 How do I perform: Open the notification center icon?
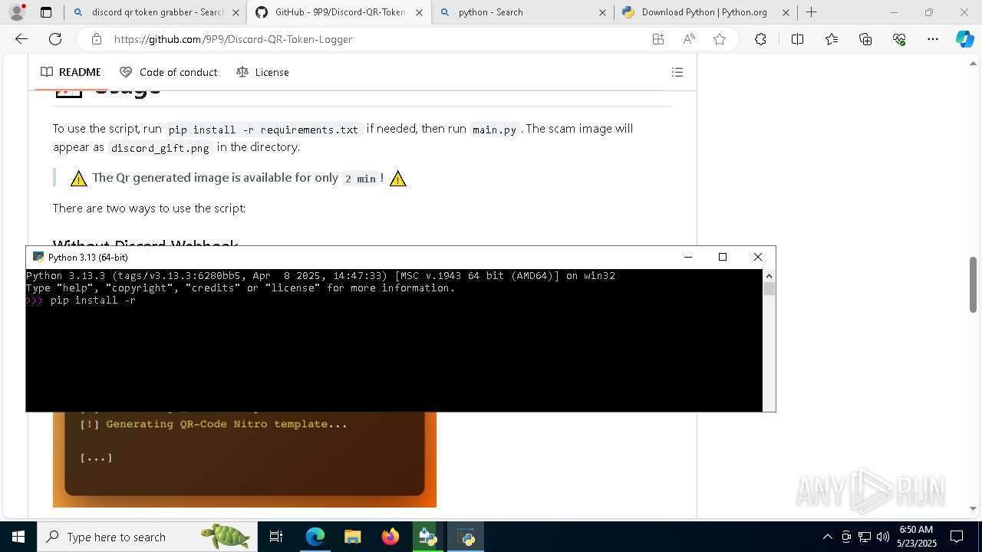tap(957, 537)
